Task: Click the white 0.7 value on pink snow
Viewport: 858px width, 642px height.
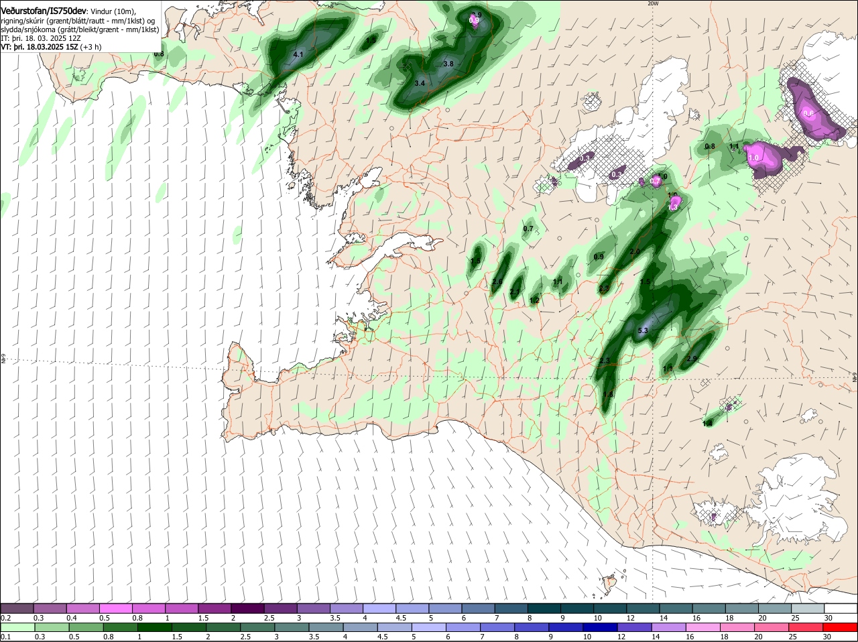Action: (x=655, y=181)
